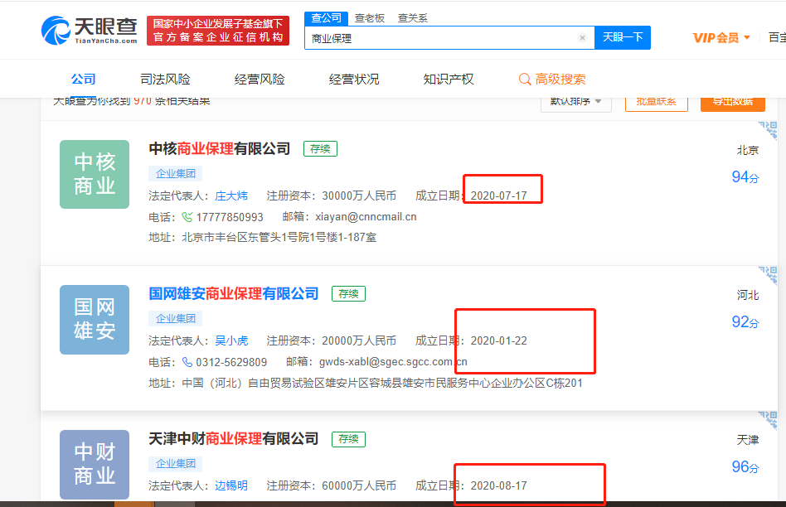Switch to the 公司 tab
This screenshot has width=786, height=507.
83,80
